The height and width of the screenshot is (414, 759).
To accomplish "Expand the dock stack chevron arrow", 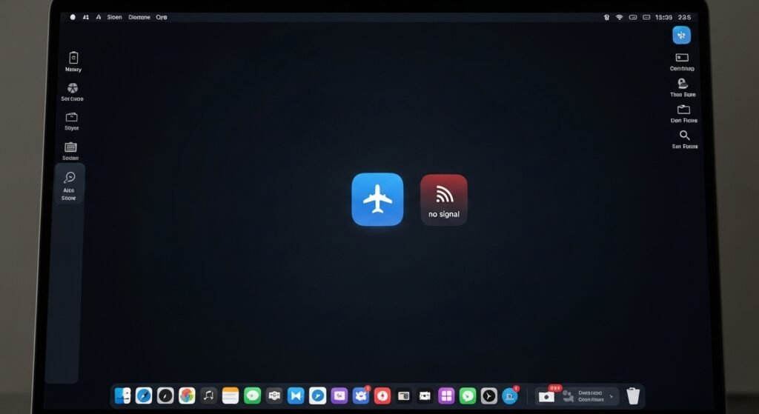I will (611, 396).
